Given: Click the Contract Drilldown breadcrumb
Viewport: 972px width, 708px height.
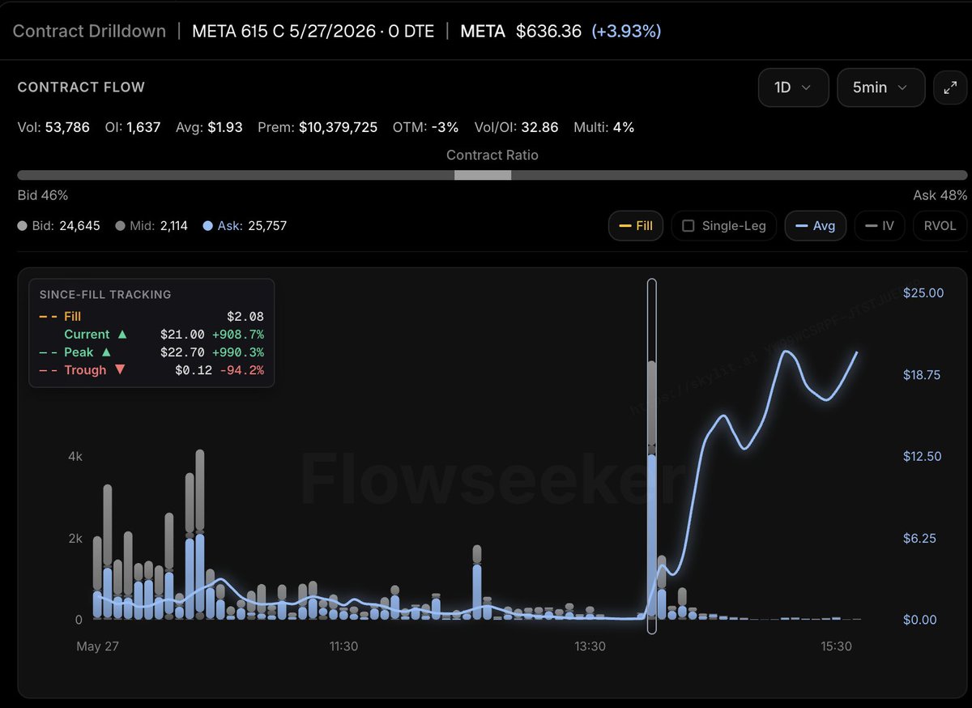Looking at the screenshot, I should [x=89, y=32].
